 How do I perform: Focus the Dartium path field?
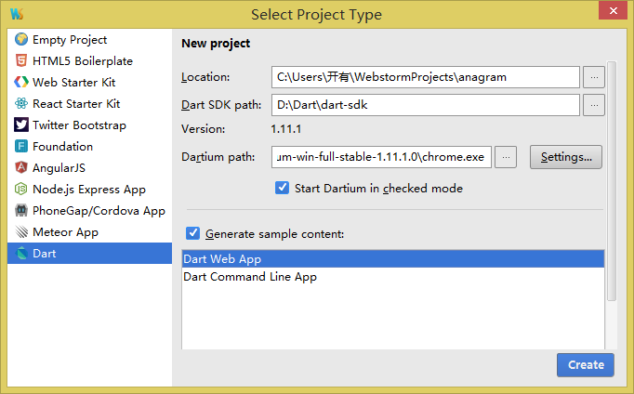tap(382, 157)
